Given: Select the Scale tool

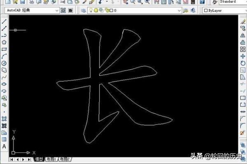Looking at the screenshot, I should pyautogui.click(x=243, y=70).
